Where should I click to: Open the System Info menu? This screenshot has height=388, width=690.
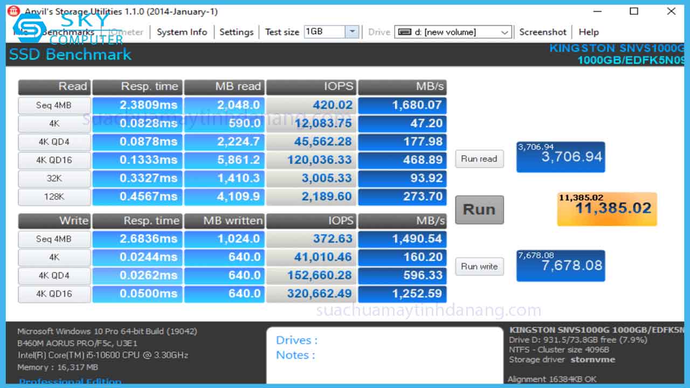(x=182, y=32)
